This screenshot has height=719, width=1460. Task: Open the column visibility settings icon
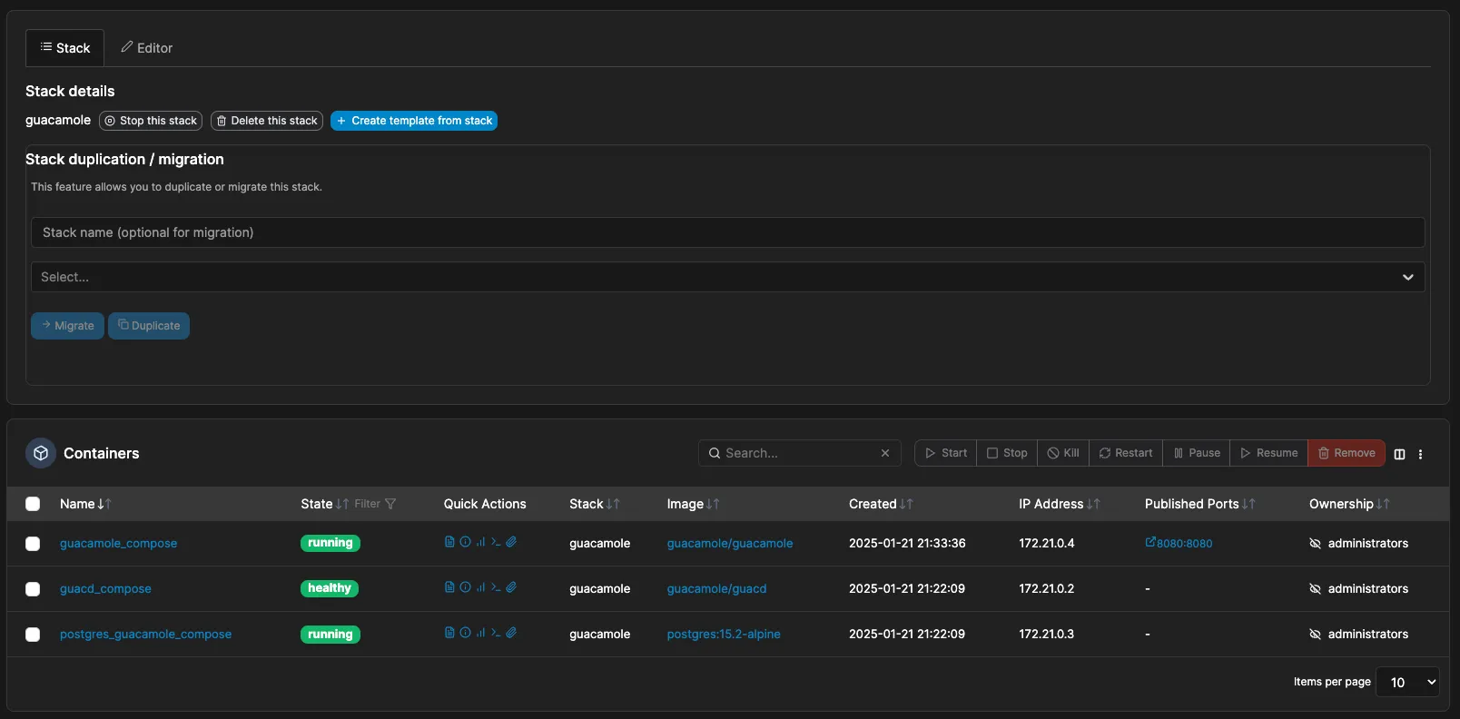tap(1399, 454)
